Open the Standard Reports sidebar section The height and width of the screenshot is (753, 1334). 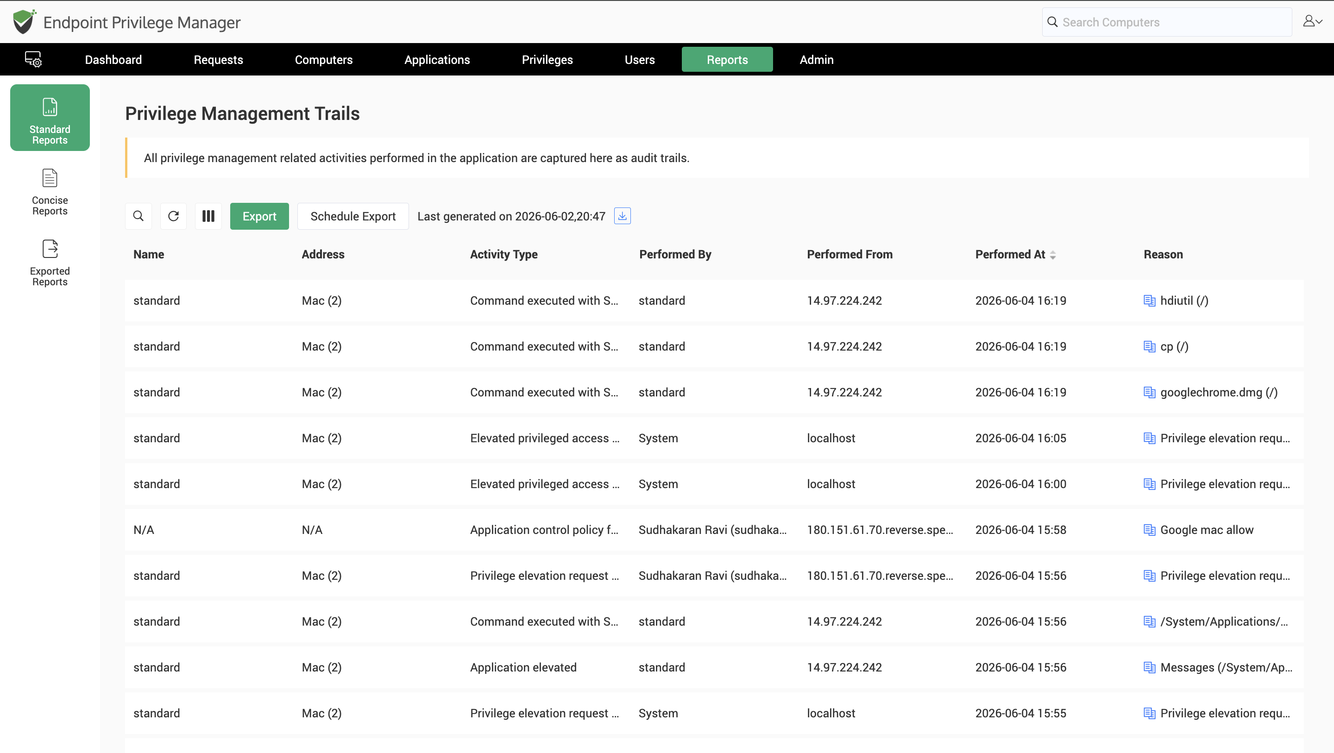[x=50, y=118]
